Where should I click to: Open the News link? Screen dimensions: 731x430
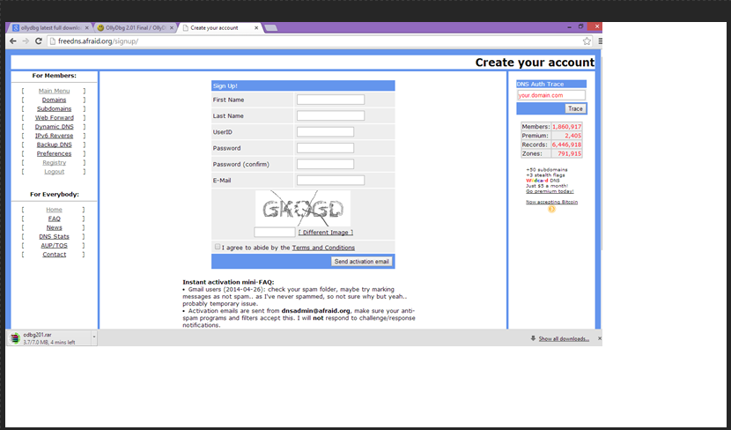(54, 227)
